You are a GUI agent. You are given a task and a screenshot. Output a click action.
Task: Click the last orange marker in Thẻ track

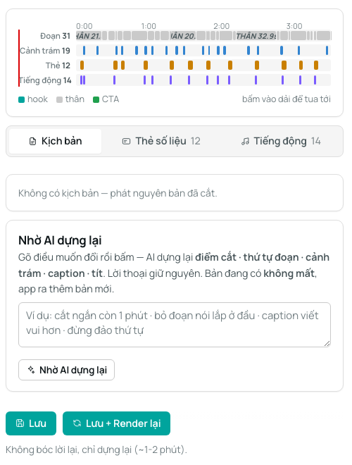(316, 66)
